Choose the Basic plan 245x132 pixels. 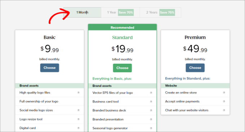click(49, 68)
